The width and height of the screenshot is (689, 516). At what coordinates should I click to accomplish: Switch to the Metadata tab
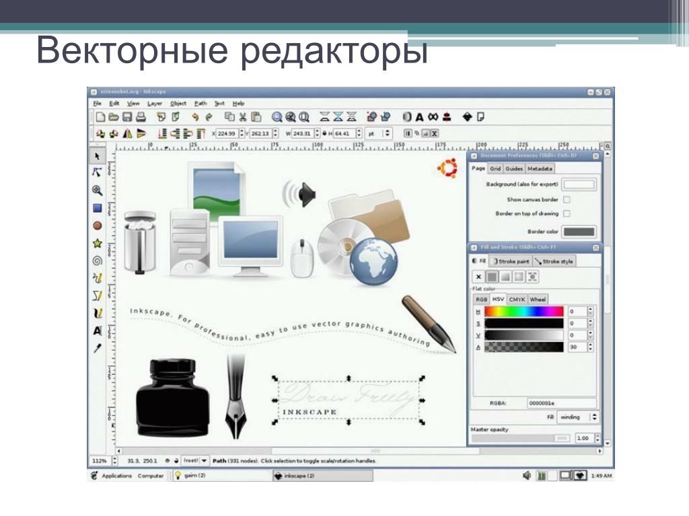pos(540,169)
